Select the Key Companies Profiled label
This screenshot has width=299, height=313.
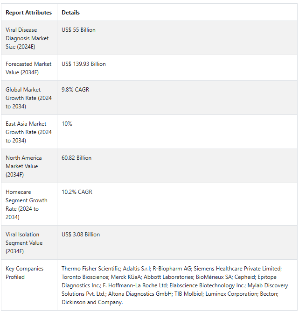(24, 273)
